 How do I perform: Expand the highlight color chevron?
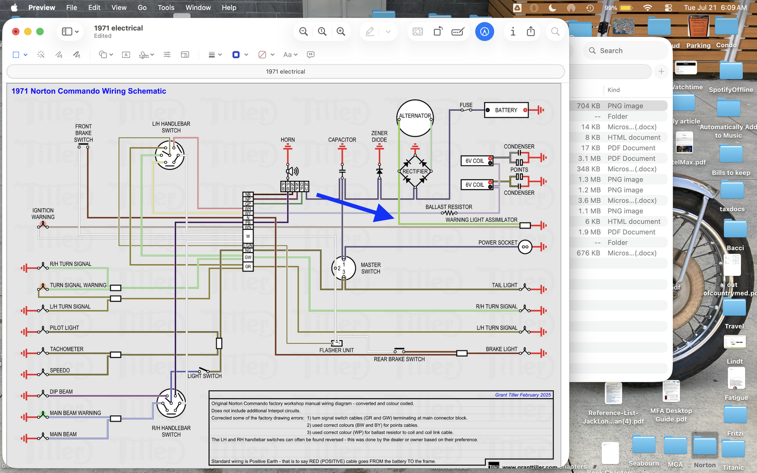[x=388, y=32]
